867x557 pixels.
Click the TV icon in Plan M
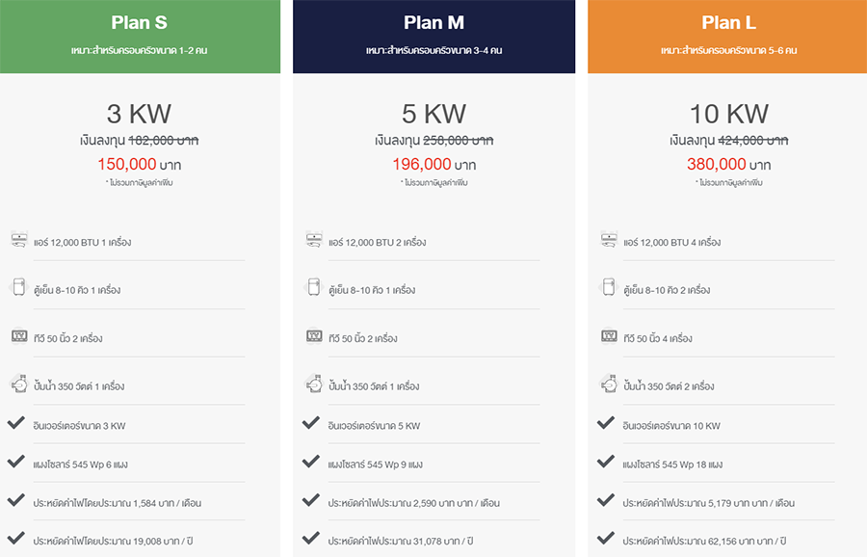(x=314, y=336)
